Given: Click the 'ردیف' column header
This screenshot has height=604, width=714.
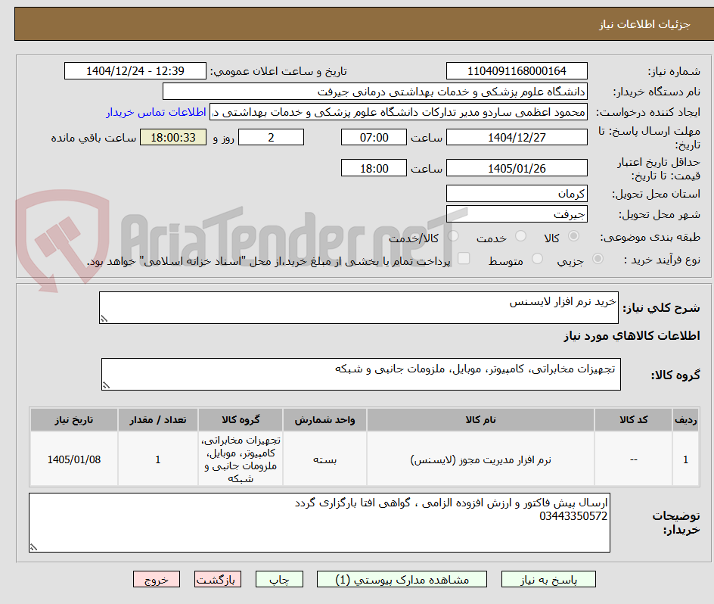Looking at the screenshot, I should point(686,420).
